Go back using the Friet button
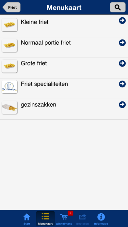 click(x=12, y=7)
